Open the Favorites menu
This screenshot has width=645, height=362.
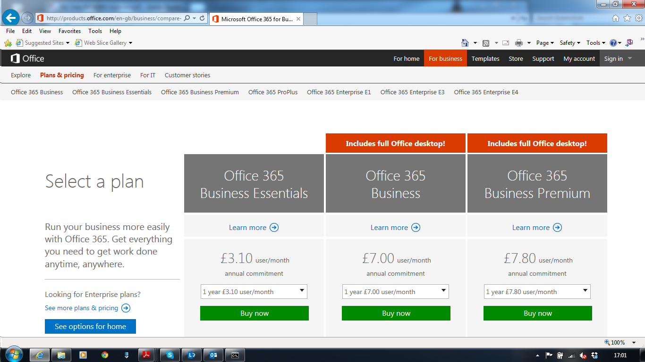(69, 31)
